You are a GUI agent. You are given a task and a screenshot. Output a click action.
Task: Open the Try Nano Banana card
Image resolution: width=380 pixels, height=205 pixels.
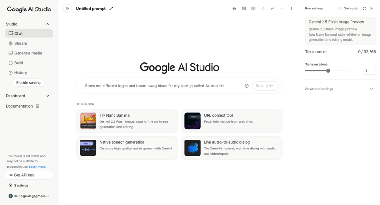(127, 121)
